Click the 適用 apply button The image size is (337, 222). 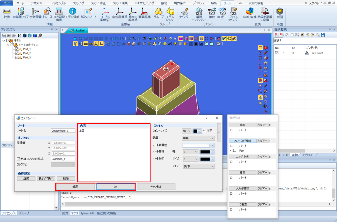coord(75,187)
